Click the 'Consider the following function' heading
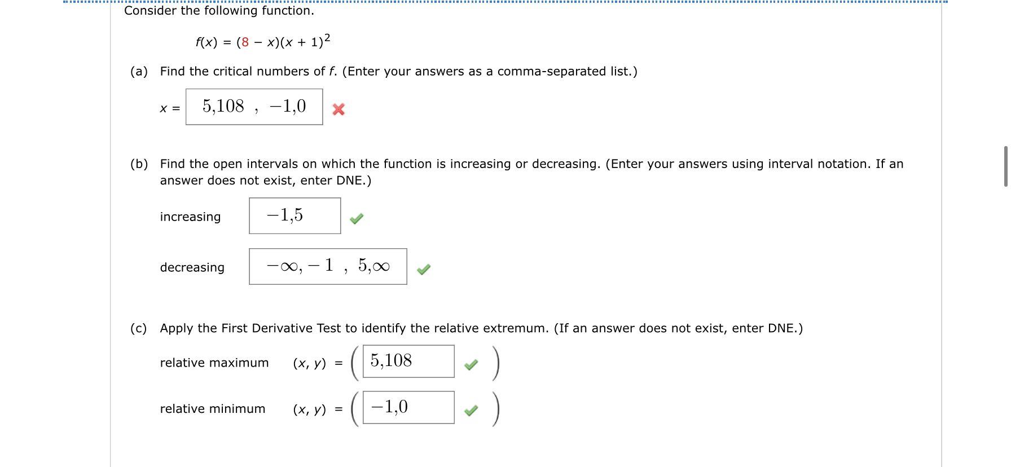 [219, 10]
